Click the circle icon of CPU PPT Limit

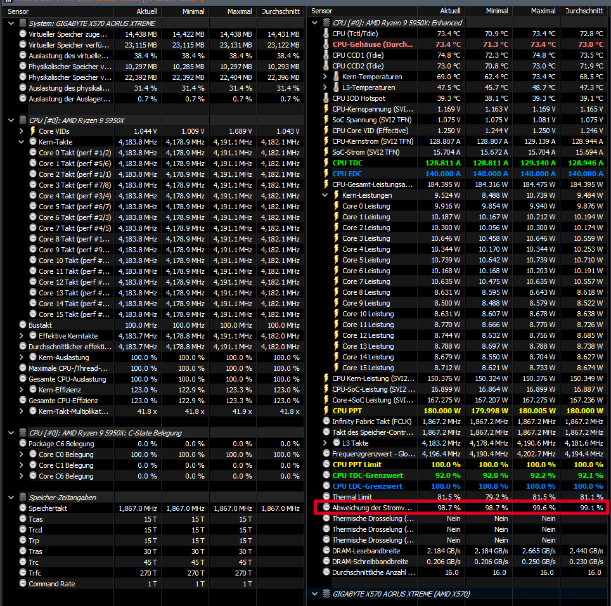click(x=326, y=464)
